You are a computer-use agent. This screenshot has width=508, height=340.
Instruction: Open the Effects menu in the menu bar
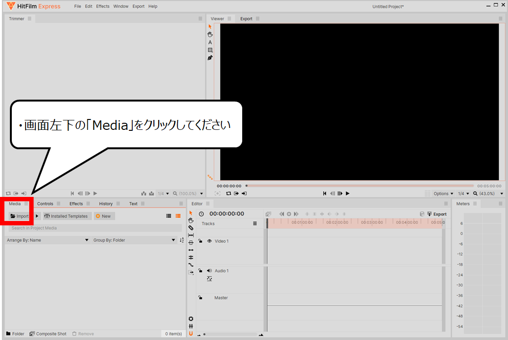(103, 6)
